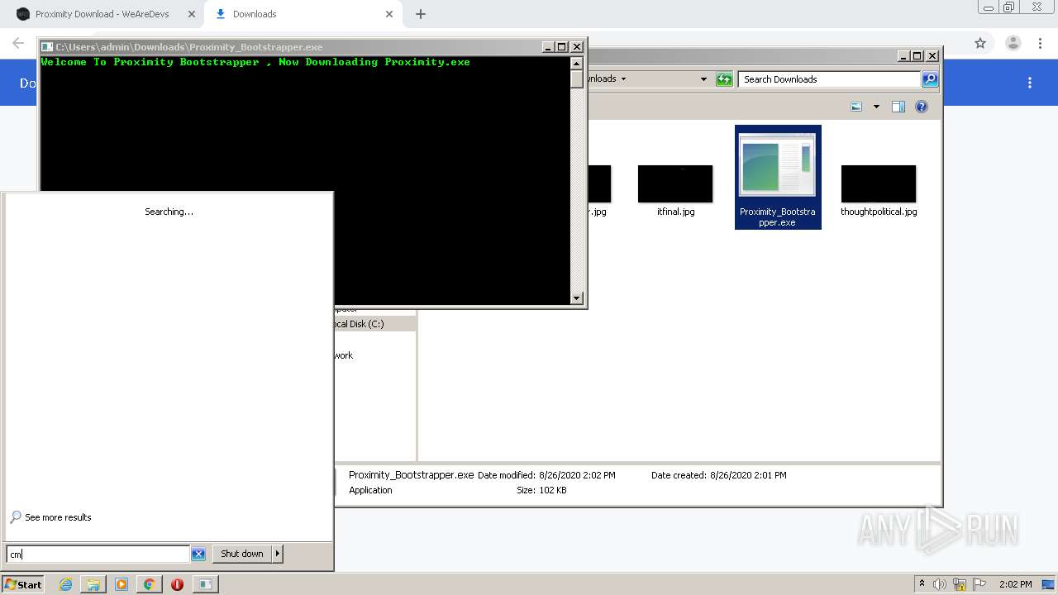Minimize the console window

point(547,47)
